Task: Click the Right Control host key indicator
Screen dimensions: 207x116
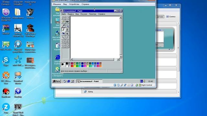Action: (x=146, y=85)
